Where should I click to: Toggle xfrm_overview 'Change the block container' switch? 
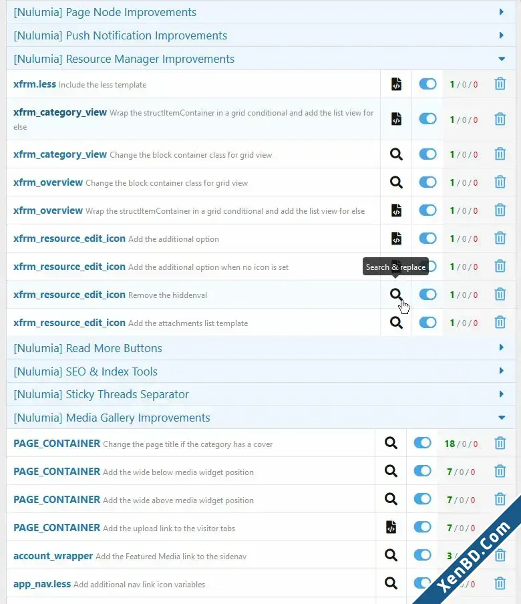click(x=427, y=182)
